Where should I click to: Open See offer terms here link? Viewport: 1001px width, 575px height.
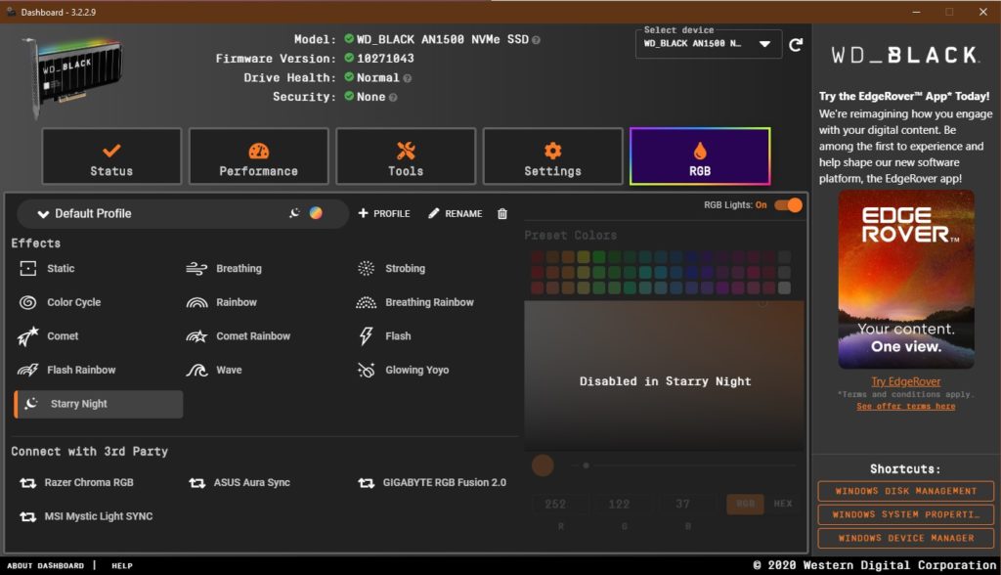pos(906,407)
